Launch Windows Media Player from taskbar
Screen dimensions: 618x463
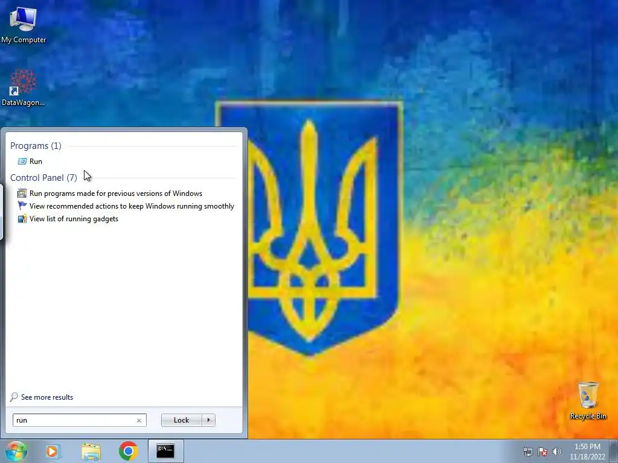(x=53, y=451)
